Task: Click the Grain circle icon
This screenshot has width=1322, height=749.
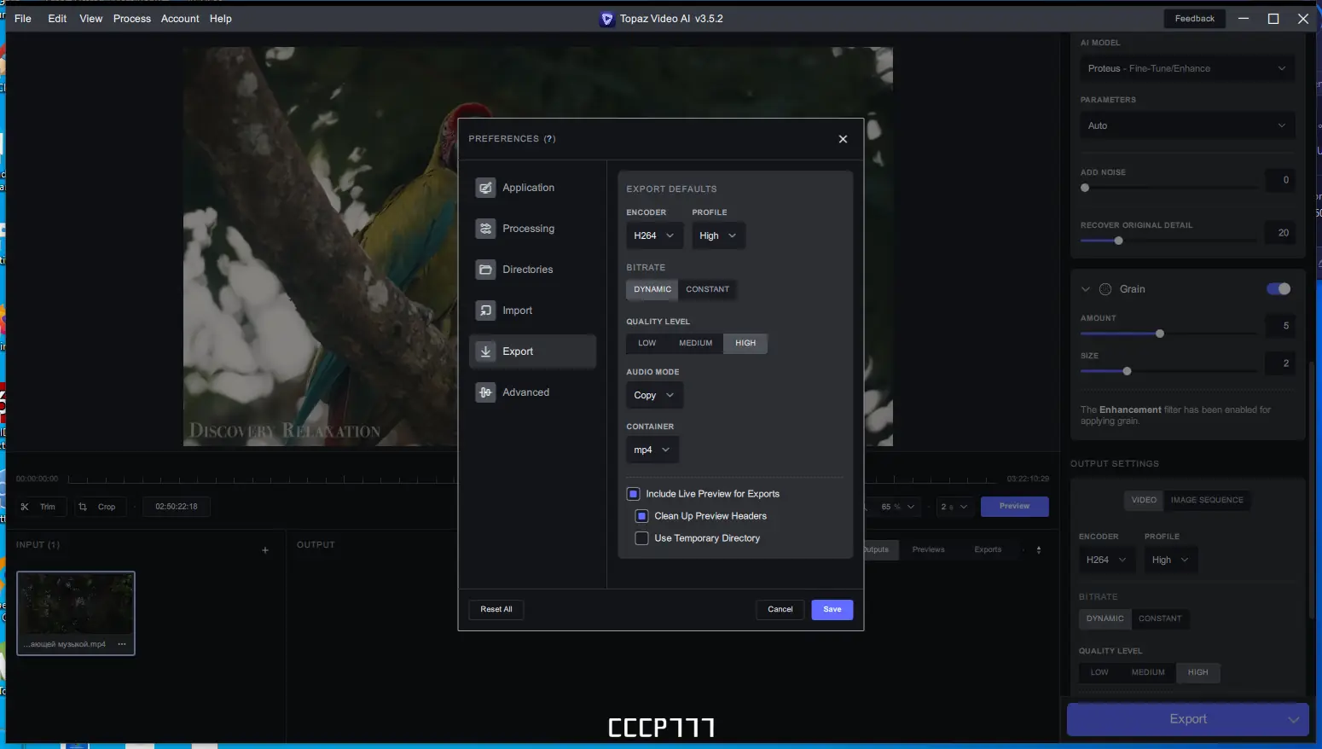Action: click(1105, 289)
